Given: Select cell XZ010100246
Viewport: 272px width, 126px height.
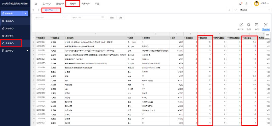Looking at the screenshot, I should click(43, 76).
